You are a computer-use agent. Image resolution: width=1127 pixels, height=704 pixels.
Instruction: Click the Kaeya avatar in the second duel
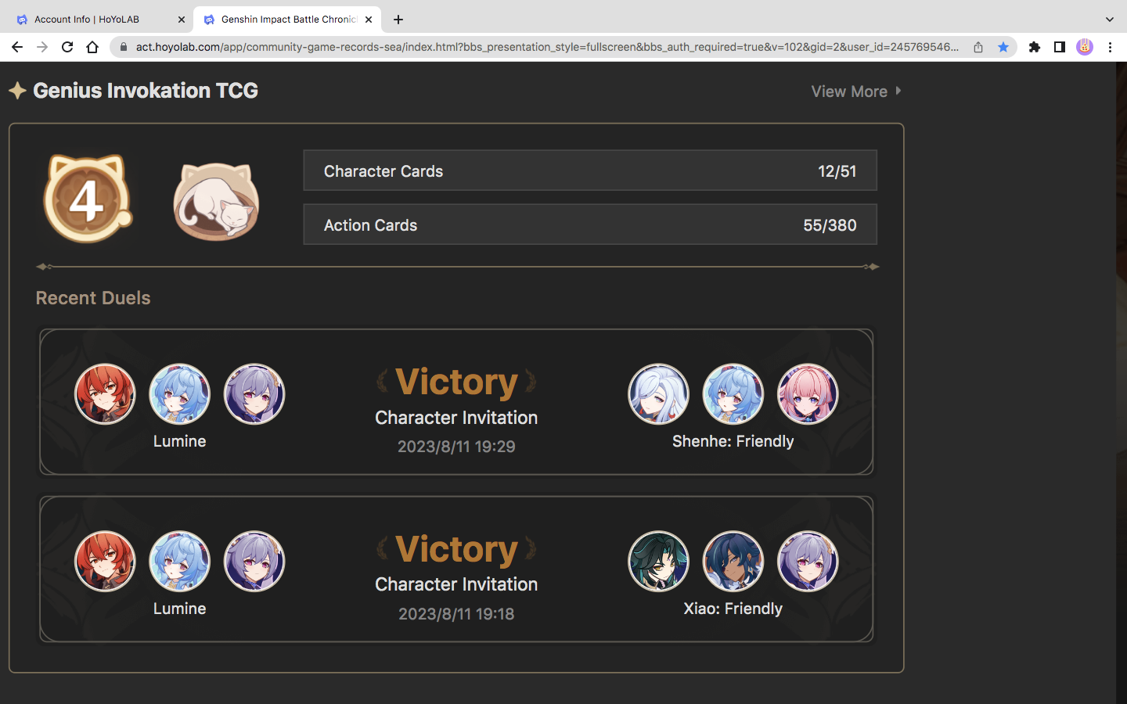733,562
